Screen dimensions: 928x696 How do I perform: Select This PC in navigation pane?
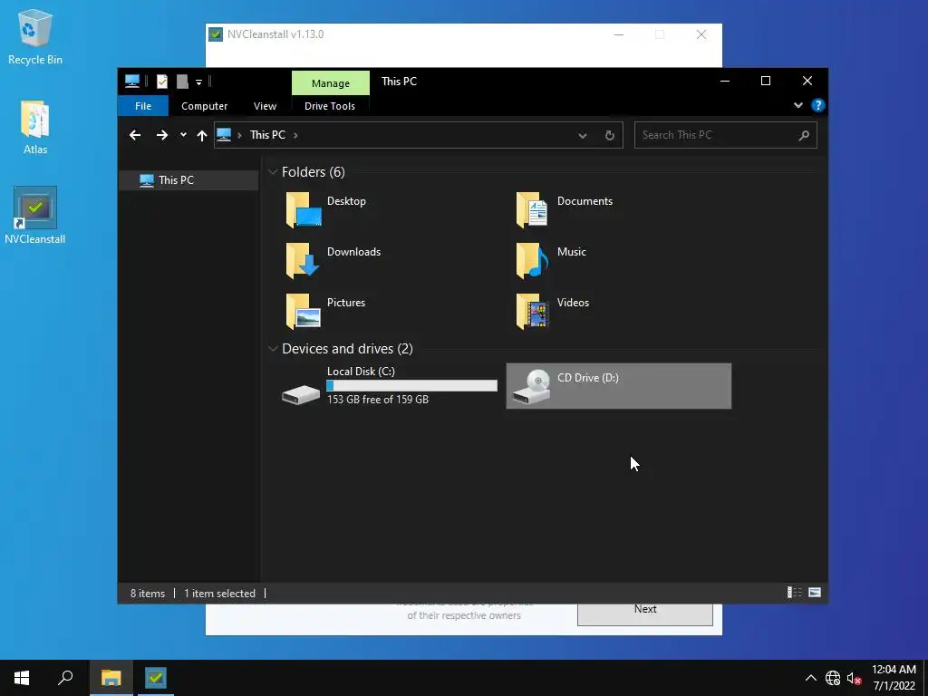[188, 180]
